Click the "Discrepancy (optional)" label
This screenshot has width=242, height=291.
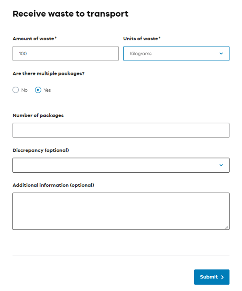[x=41, y=150]
